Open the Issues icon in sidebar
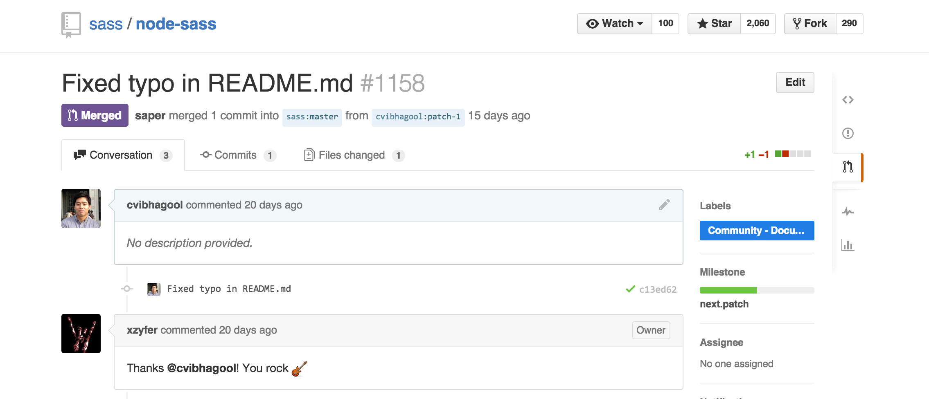The image size is (929, 399). point(848,133)
